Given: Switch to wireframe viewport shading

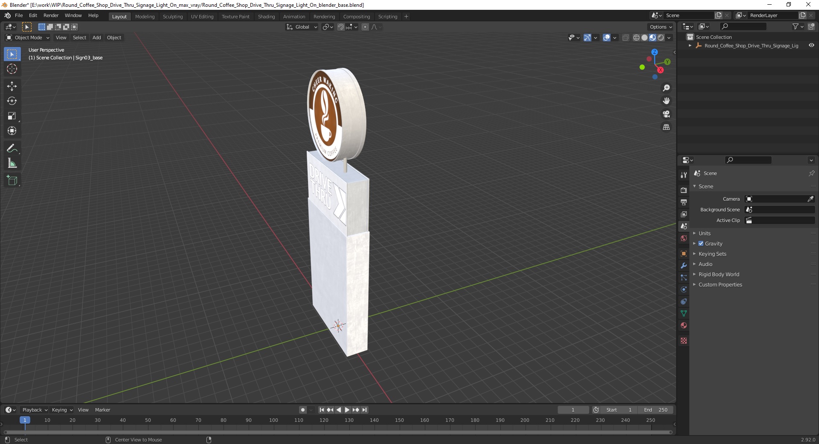Looking at the screenshot, I should [636, 38].
